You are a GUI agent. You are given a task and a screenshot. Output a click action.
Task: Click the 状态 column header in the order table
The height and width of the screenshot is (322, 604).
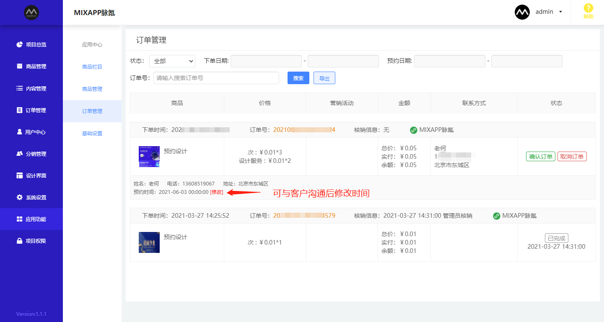pos(557,103)
